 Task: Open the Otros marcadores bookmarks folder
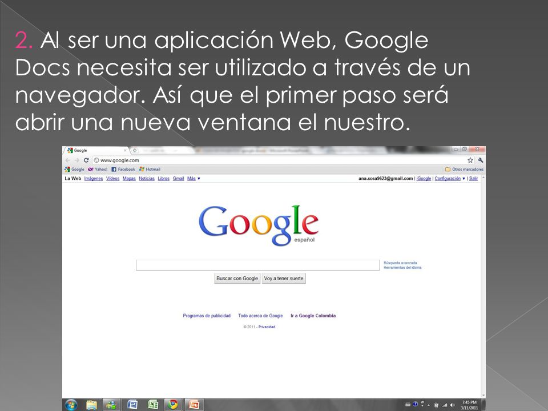[464, 169]
